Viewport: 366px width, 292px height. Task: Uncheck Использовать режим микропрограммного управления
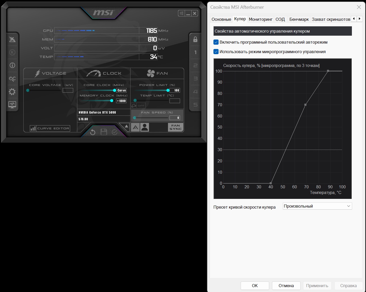pos(216,52)
